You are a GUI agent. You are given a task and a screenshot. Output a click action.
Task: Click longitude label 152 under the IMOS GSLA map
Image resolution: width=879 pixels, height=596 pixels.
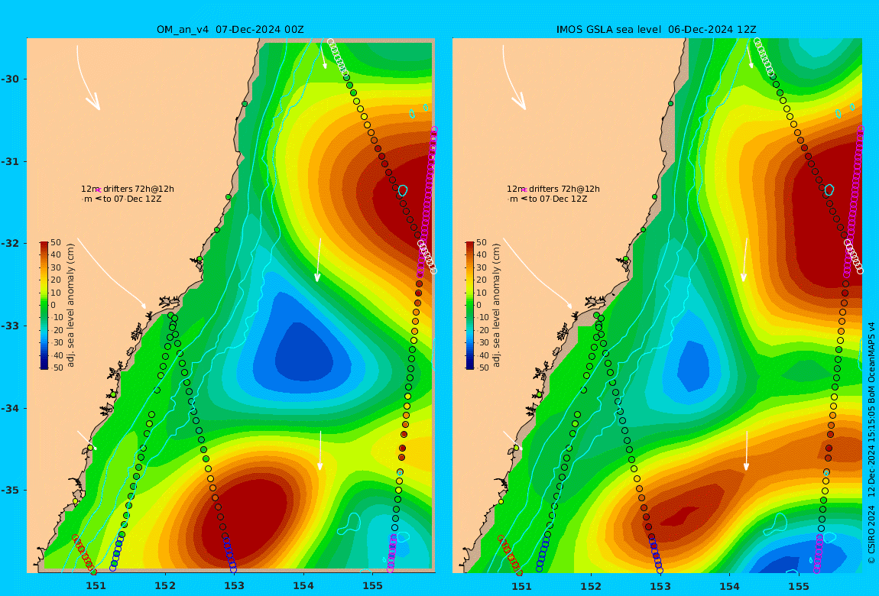[x=591, y=587]
